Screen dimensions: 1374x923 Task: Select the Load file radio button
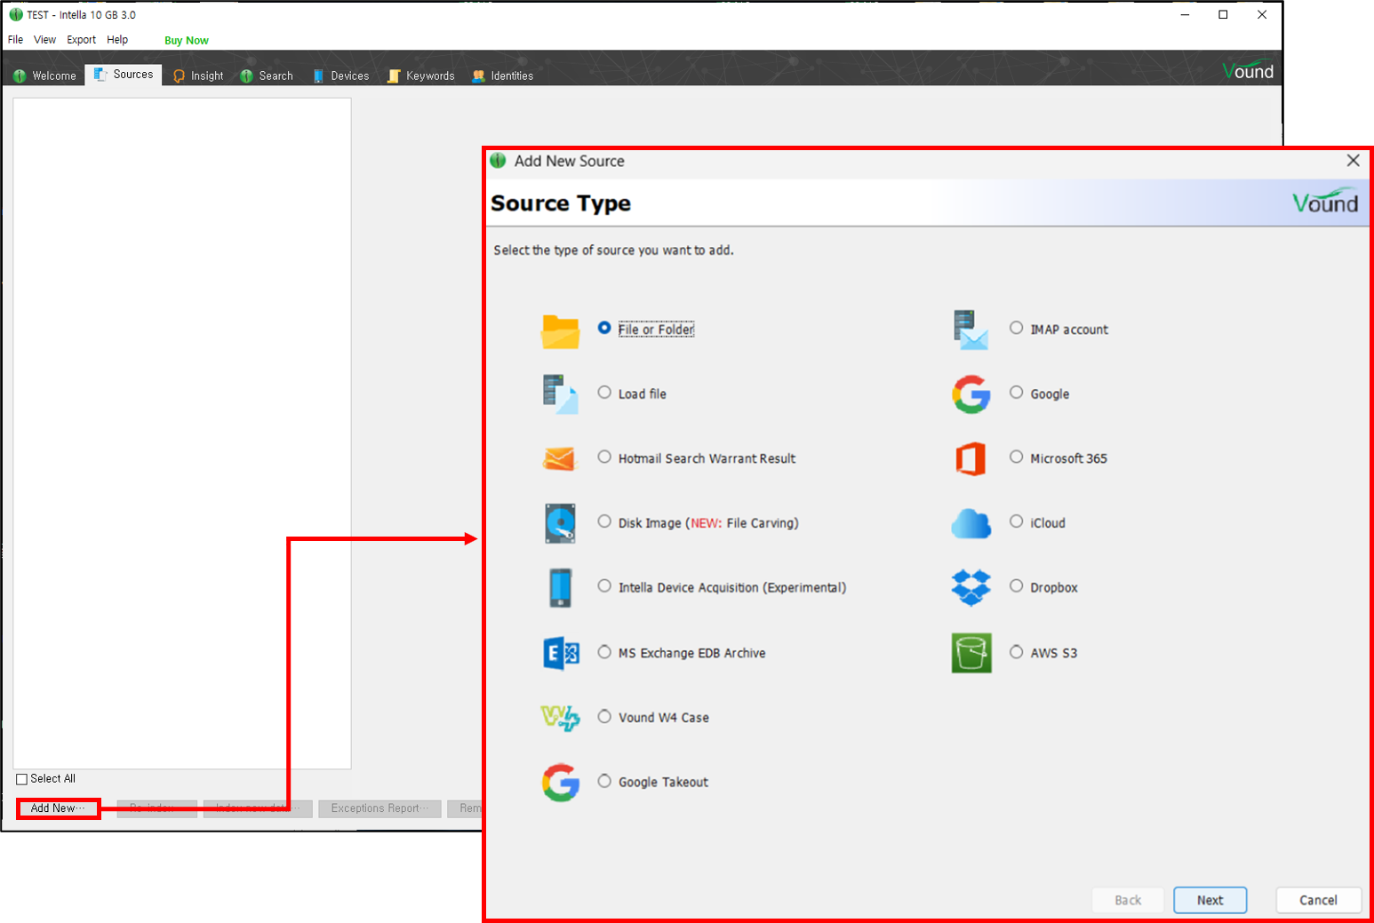click(x=604, y=393)
